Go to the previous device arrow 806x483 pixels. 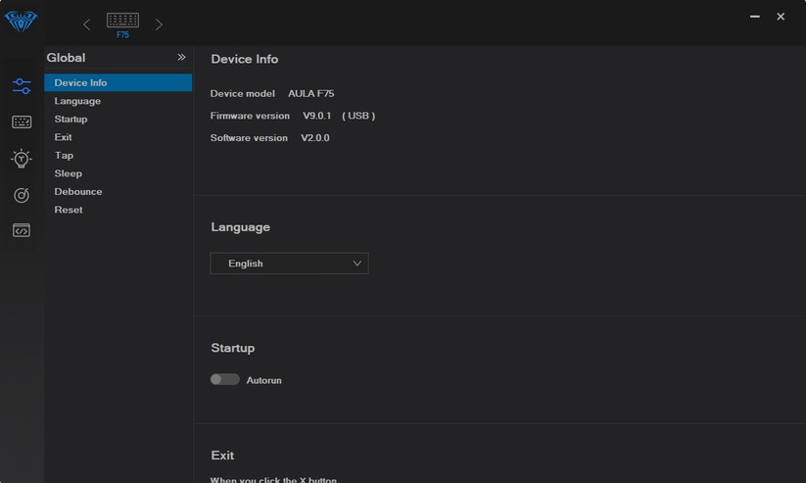[x=86, y=24]
